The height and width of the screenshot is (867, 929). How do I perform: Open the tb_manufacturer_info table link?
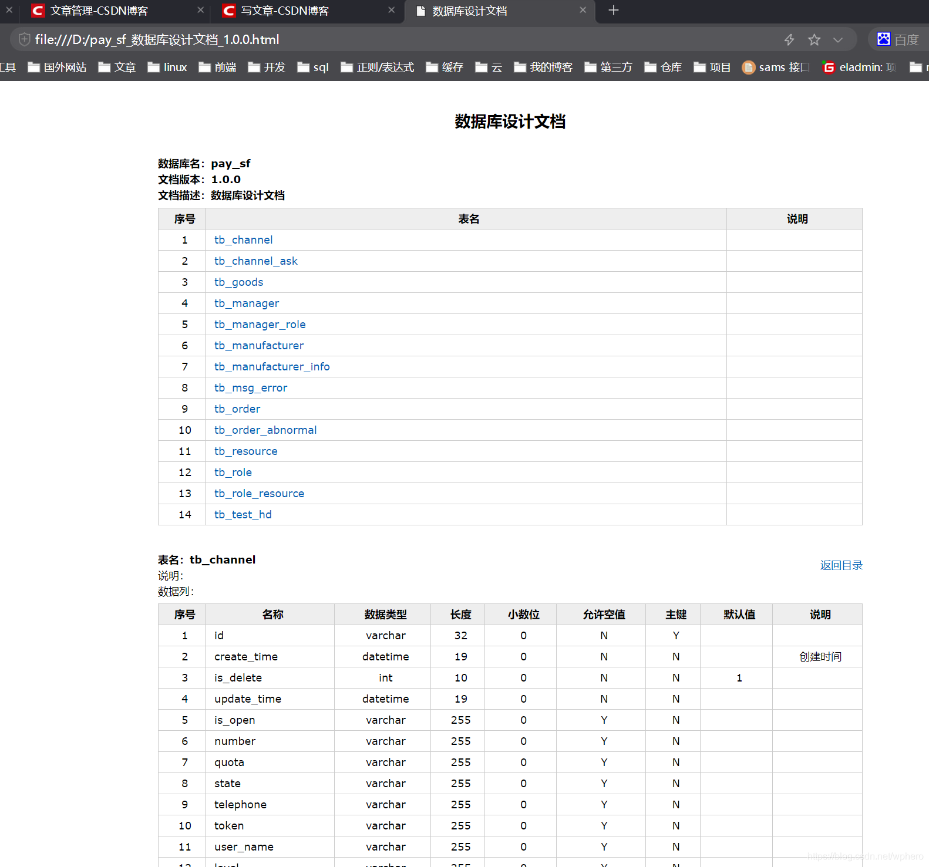click(x=272, y=367)
